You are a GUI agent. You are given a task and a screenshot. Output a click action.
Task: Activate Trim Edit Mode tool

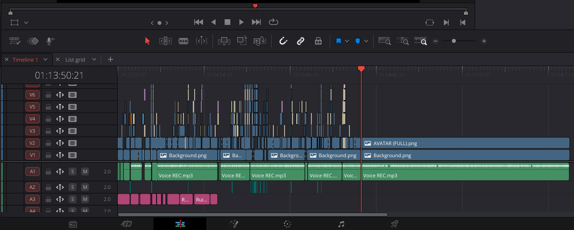click(165, 42)
